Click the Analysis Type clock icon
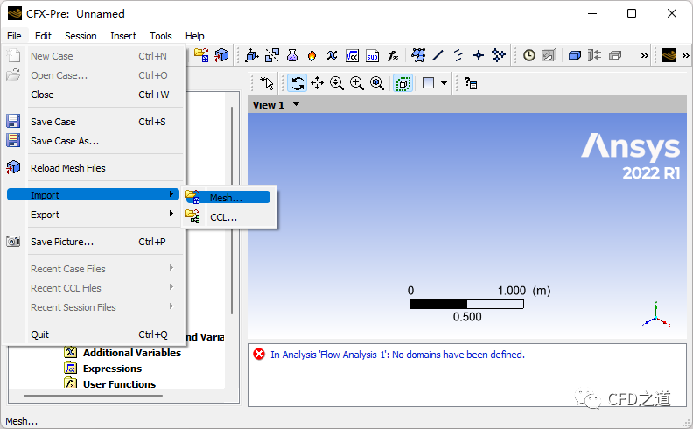The height and width of the screenshot is (429, 693). click(529, 55)
